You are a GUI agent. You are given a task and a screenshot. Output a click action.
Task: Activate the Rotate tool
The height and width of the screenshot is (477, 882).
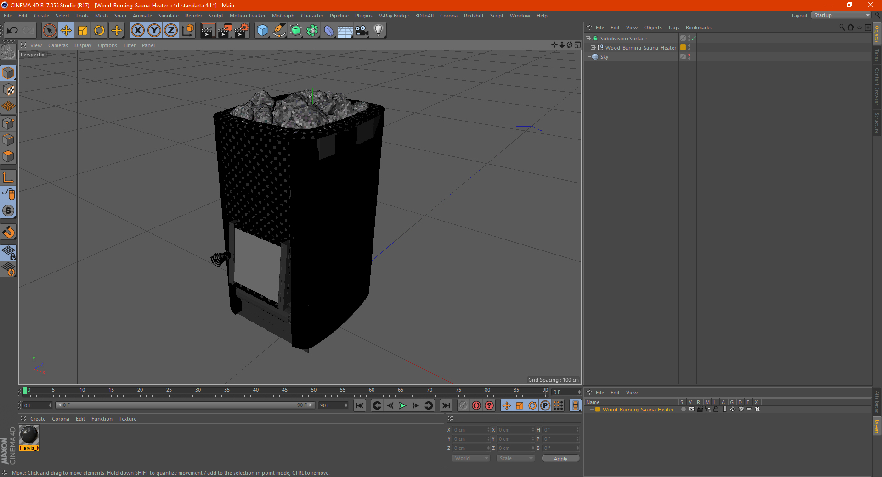99,31
